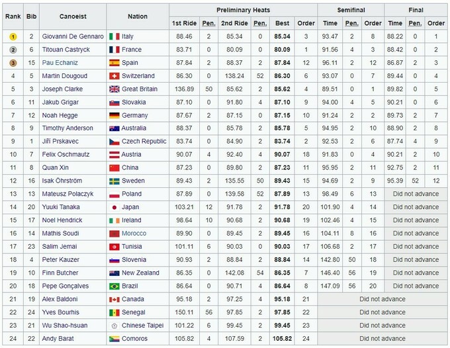The image size is (450, 348).
Task: Click the Preliminary Heats header cell
Action: (243, 10)
